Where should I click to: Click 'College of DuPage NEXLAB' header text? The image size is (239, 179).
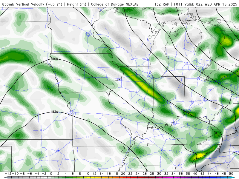coord(115,4)
